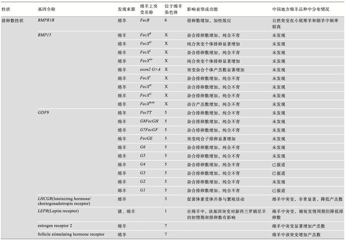Click the G6 mutation name

click(x=142, y=147)
